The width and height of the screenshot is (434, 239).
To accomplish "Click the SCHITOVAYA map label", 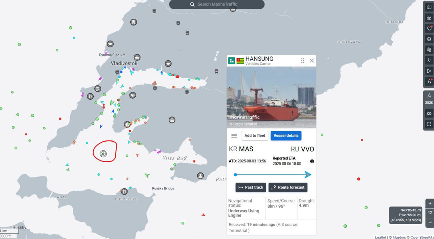I will (x=348, y=42).
